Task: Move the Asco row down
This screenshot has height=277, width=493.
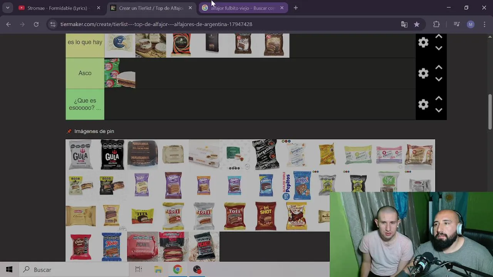Action: click(439, 79)
